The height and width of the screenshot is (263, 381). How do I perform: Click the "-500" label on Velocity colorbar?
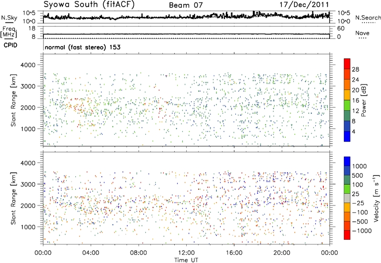360,222
